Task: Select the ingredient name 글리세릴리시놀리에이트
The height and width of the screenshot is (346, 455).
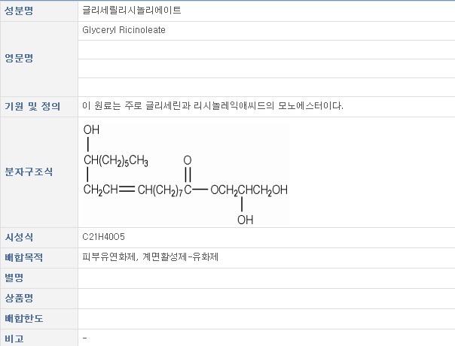Action: tap(132, 11)
